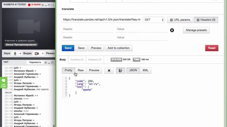Click the request URL field

click(102, 20)
